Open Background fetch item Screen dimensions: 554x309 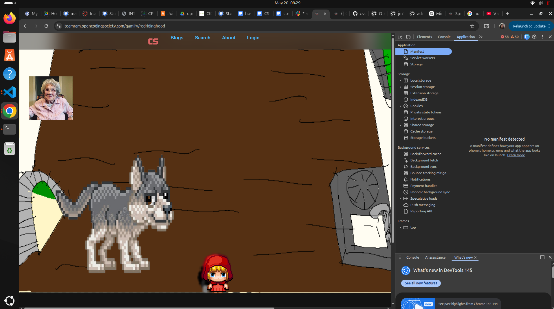pyautogui.click(x=423, y=160)
